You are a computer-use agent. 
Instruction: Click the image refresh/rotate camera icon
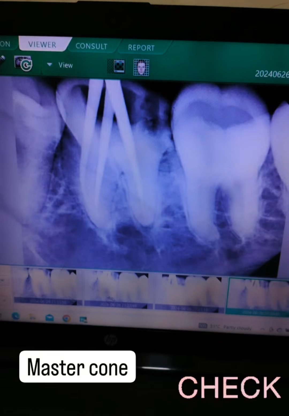coord(23,64)
